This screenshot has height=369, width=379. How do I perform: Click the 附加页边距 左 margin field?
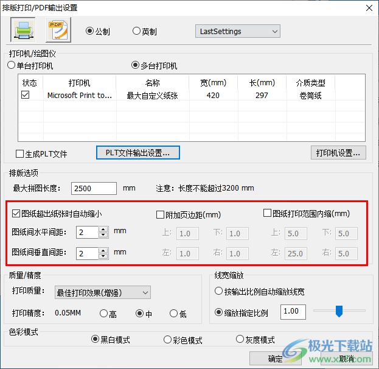187,253
